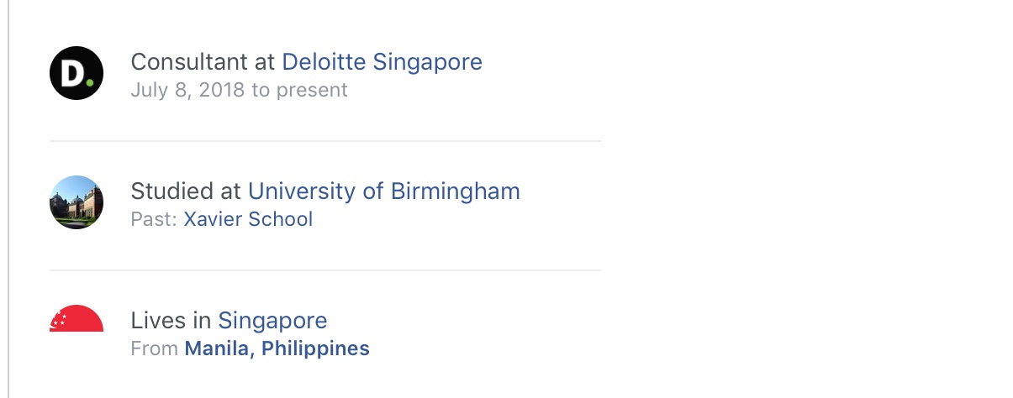This screenshot has height=398, width=1013.
Task: Click the white D letter in Deloitte logo
Action: [x=73, y=74]
